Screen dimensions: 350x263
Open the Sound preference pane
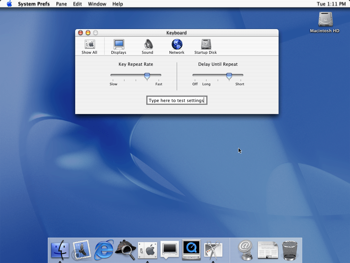click(148, 47)
